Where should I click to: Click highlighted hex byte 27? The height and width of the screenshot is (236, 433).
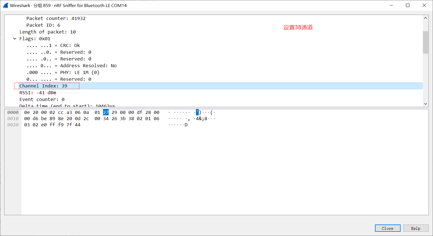pyautogui.click(x=106, y=112)
